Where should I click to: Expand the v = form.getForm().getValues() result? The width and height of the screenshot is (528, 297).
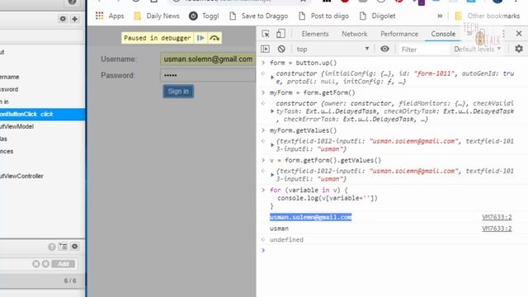coord(272,175)
